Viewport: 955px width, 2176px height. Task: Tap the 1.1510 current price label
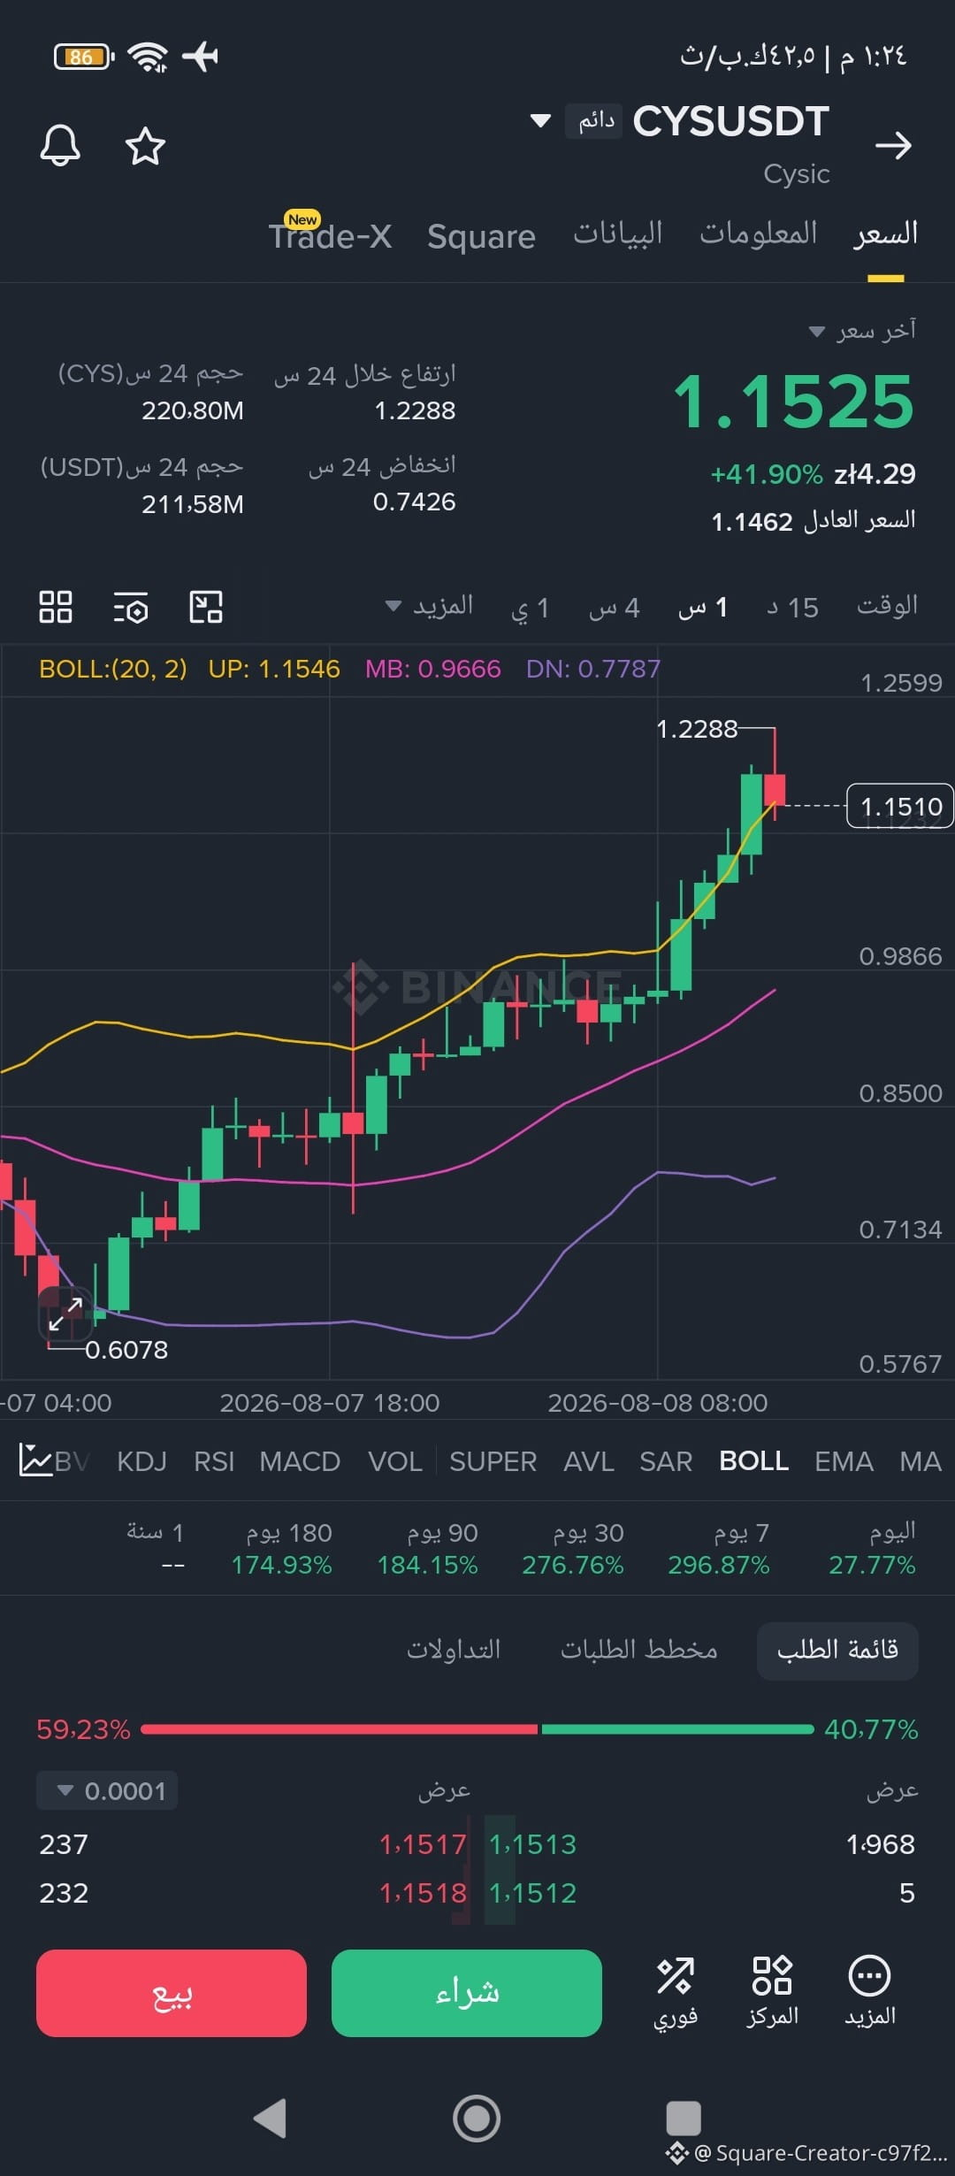coord(900,806)
